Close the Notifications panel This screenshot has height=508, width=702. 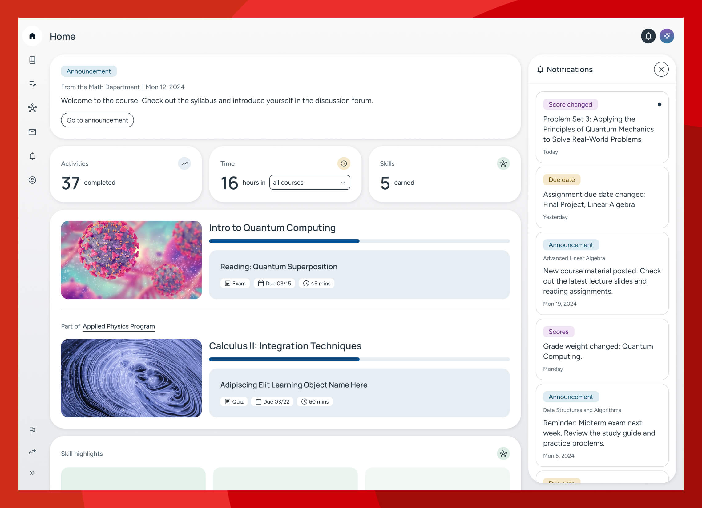click(661, 69)
